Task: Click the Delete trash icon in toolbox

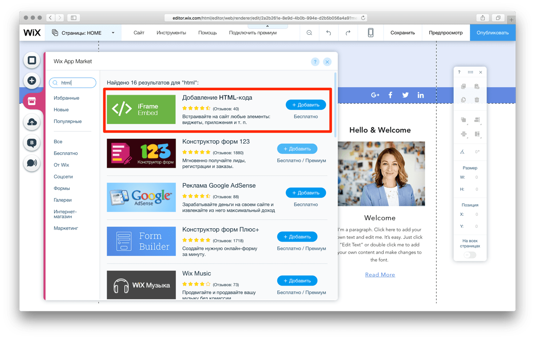Action: click(477, 100)
